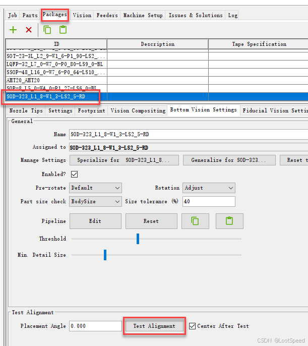
Task: Click the pipeline Reset button
Action: pyautogui.click(x=151, y=221)
